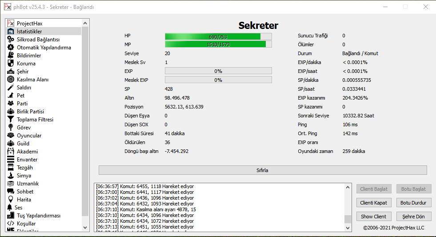Click the Şehre Dön button
Image resolution: width=436 pixels, height=237 pixels.
pyautogui.click(x=413, y=217)
